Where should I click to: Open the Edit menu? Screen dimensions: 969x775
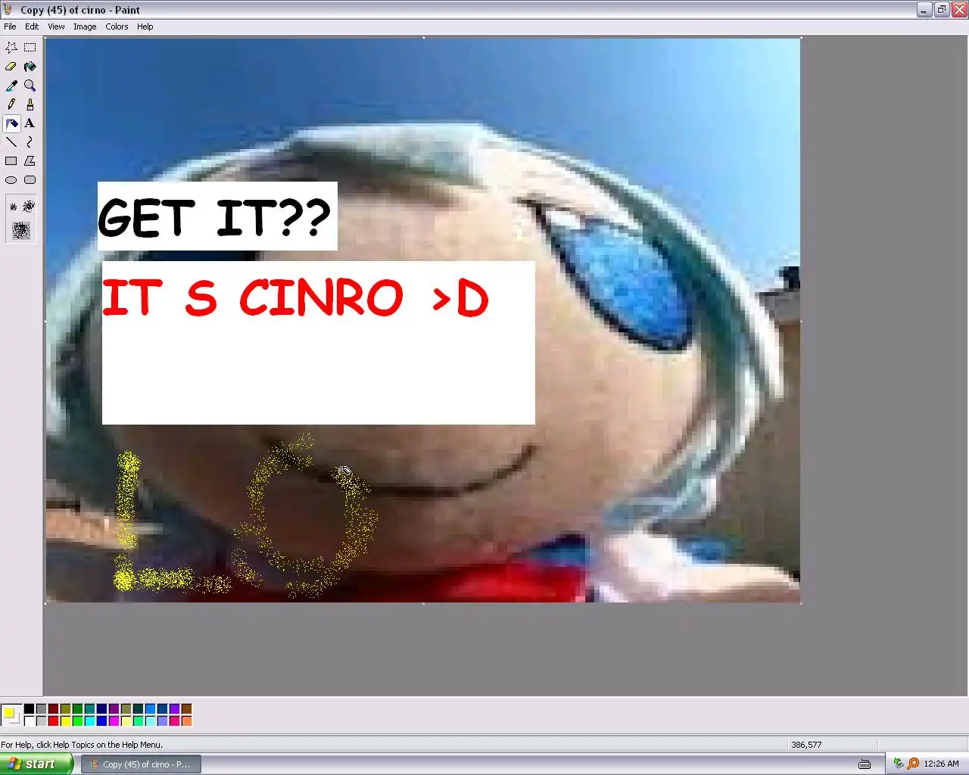[x=32, y=26]
